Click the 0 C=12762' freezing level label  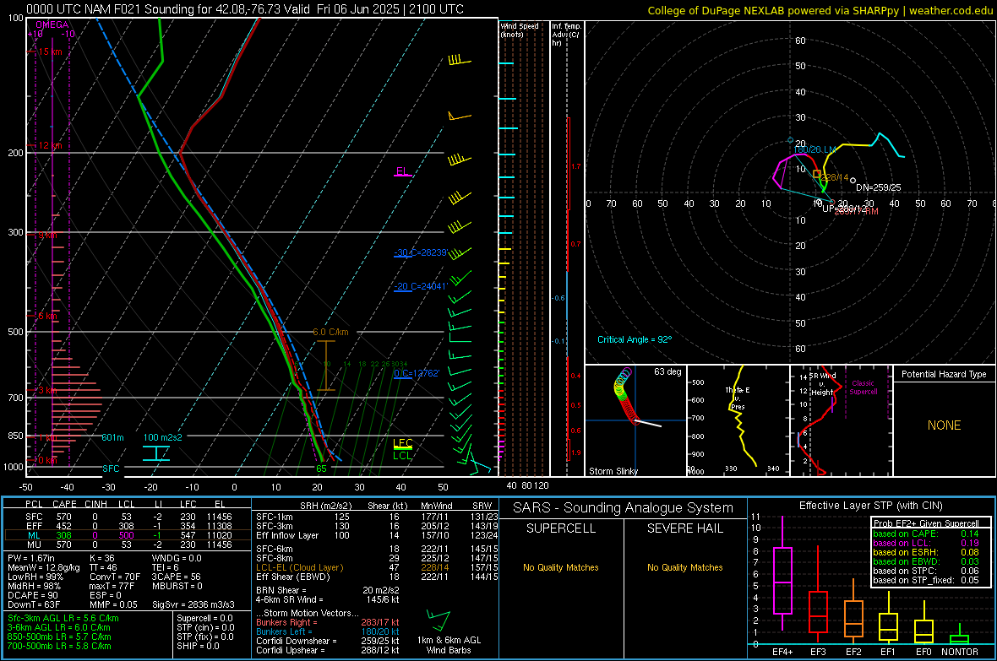(x=417, y=373)
